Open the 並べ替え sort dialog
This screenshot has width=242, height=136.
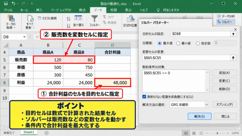pos(78,21)
